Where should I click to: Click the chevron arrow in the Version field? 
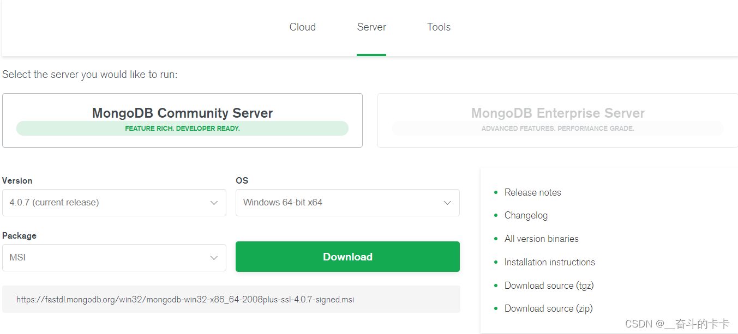[x=214, y=203]
